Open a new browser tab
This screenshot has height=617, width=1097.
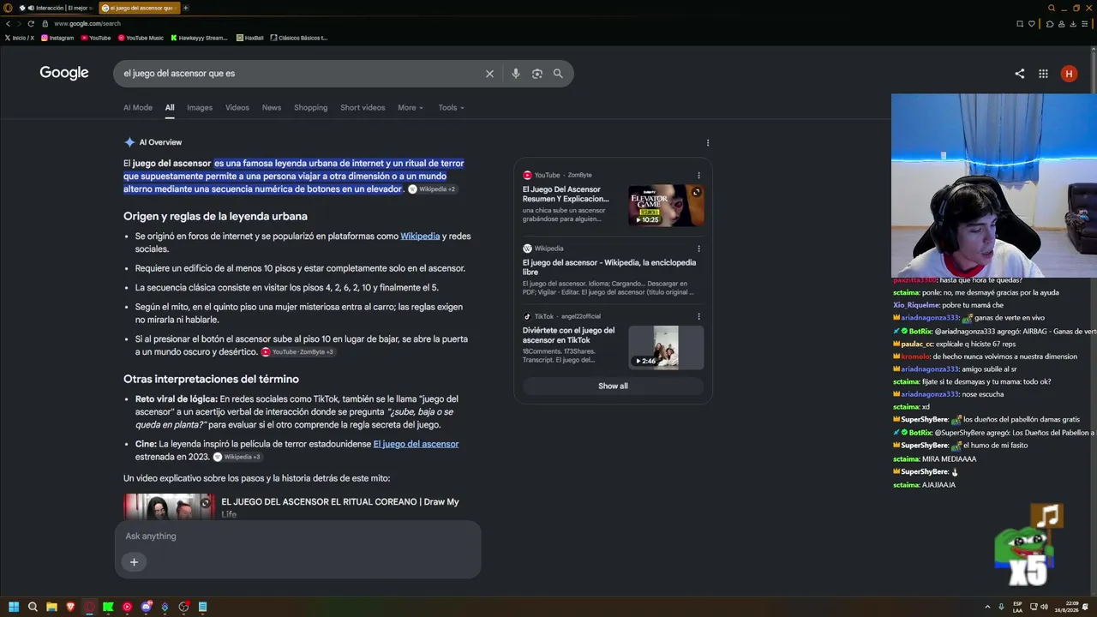tap(185, 8)
